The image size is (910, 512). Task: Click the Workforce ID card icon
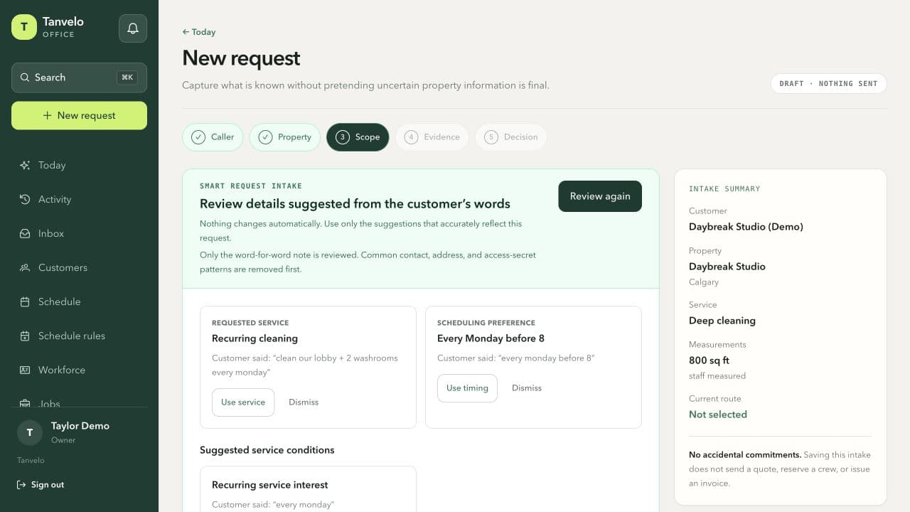tap(25, 370)
